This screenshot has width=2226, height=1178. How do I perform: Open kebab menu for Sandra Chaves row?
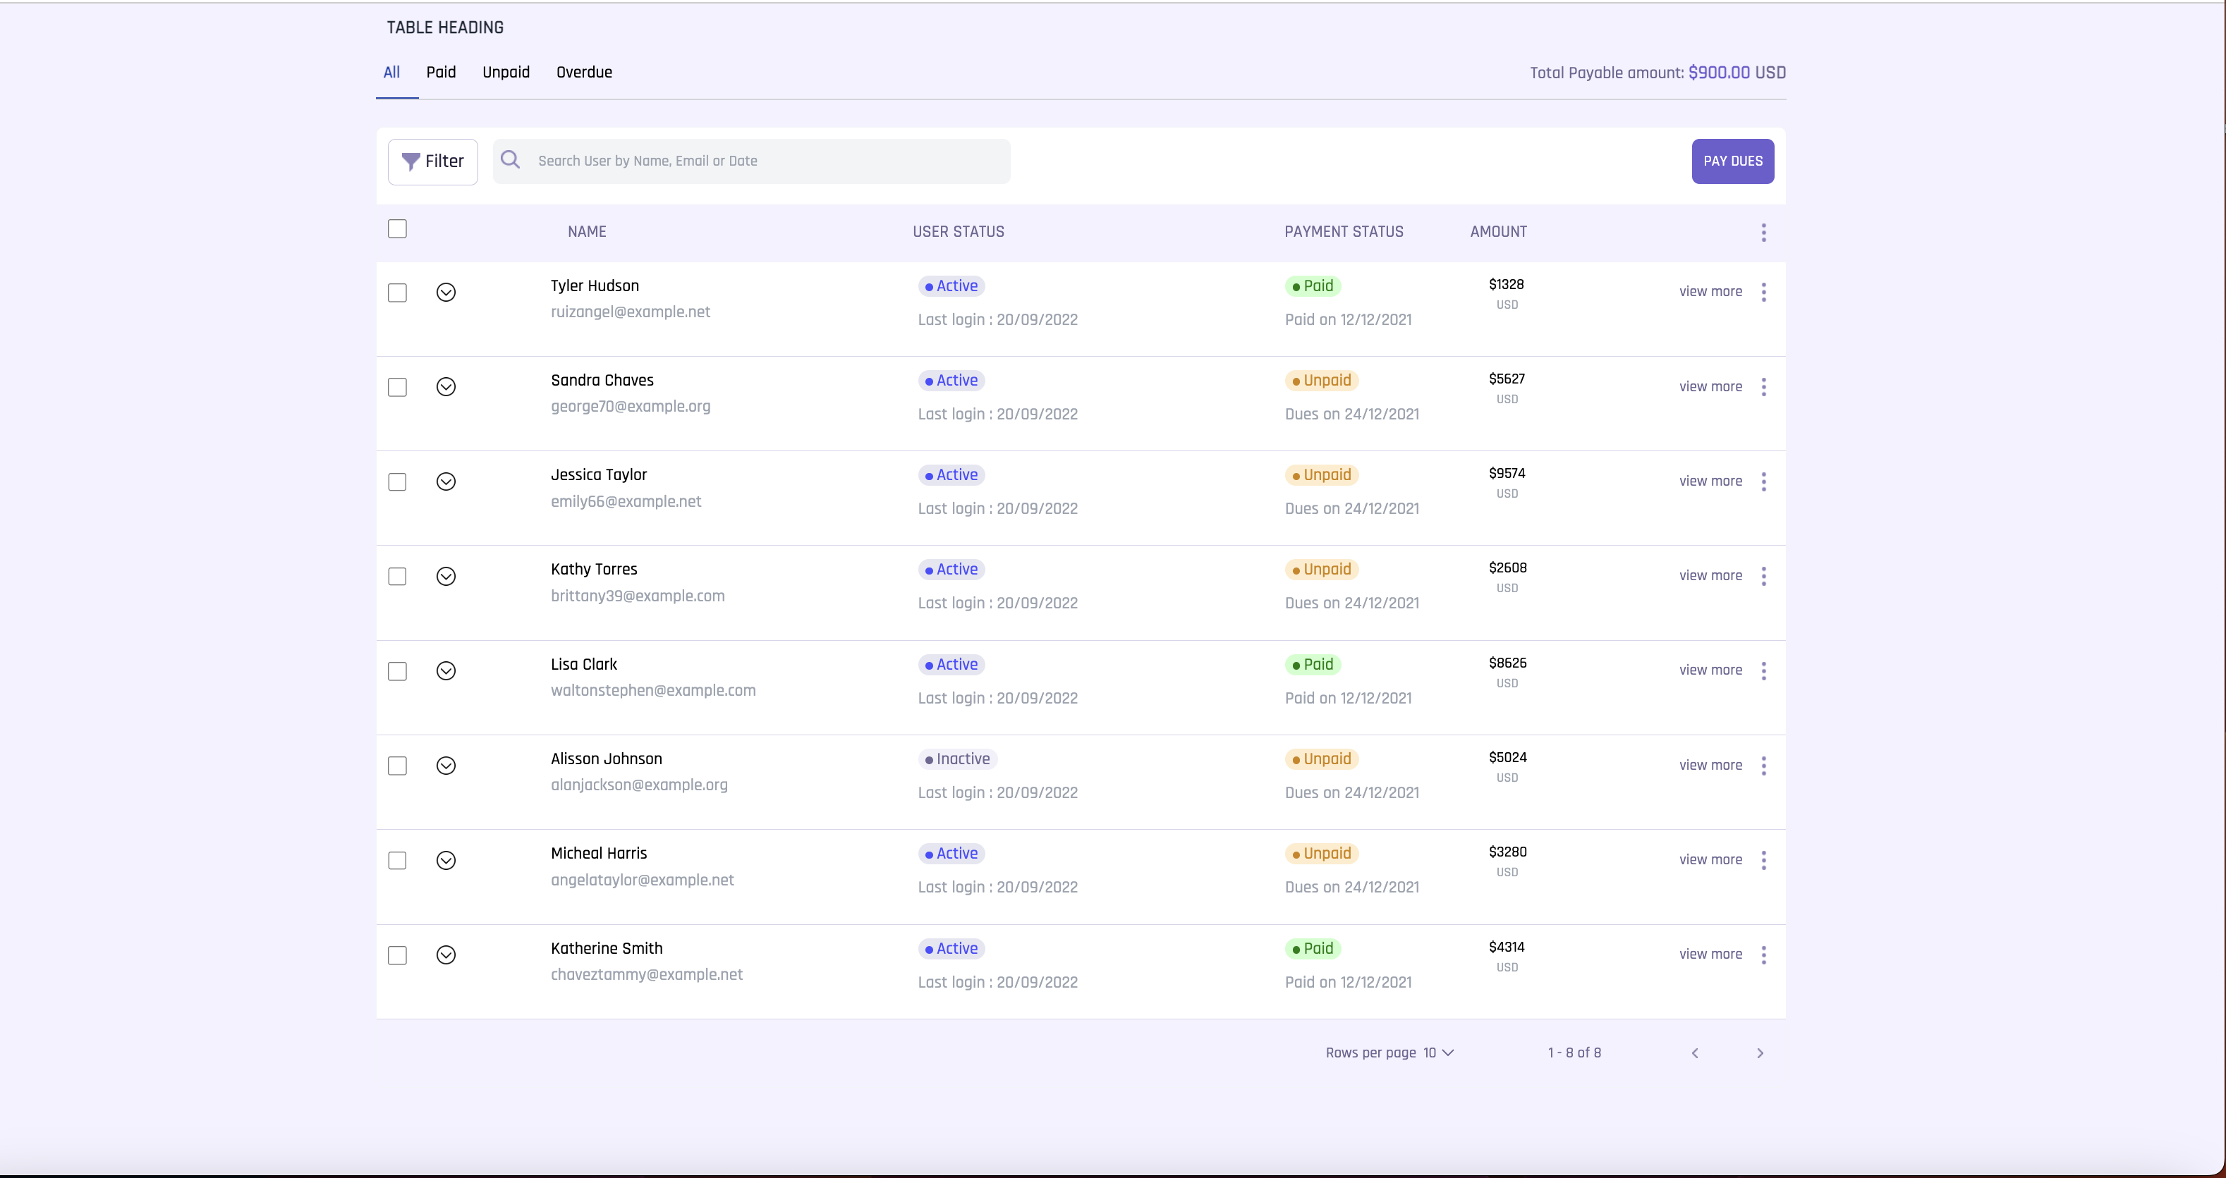click(1764, 387)
